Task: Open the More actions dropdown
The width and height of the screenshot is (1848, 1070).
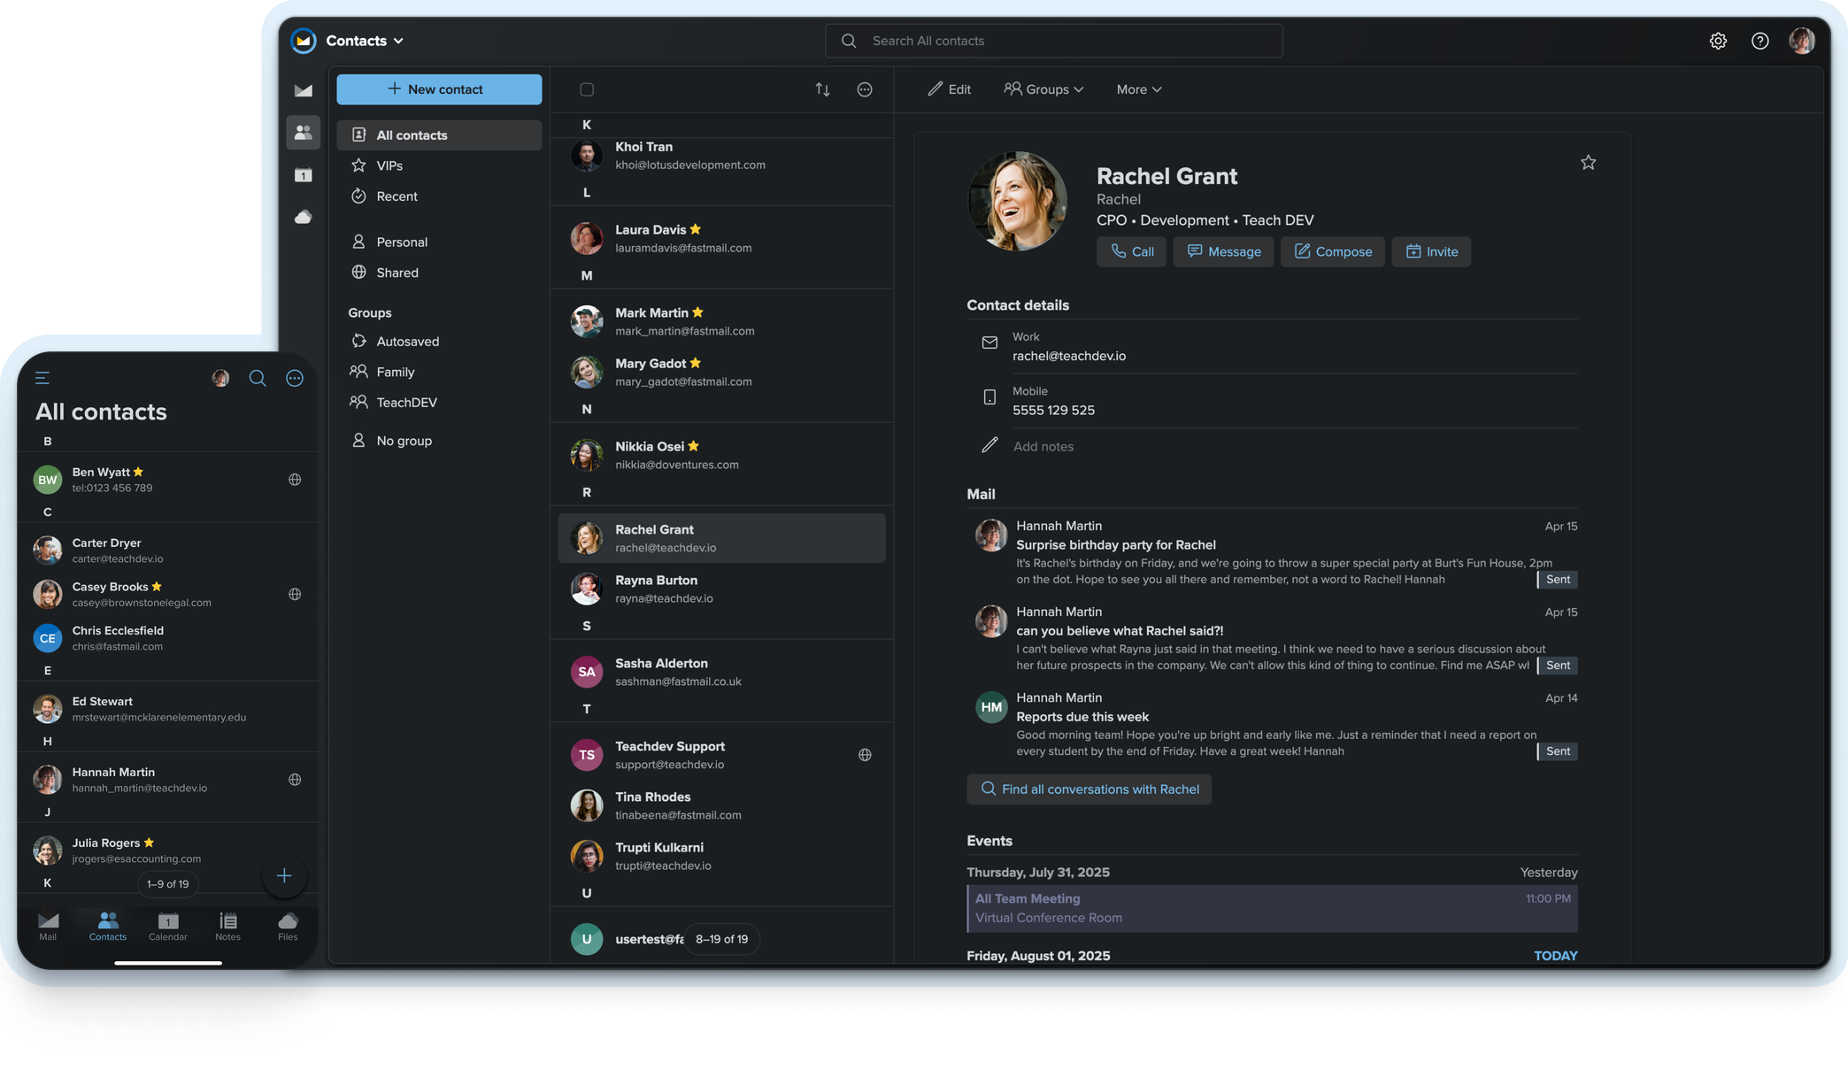Action: click(1138, 89)
